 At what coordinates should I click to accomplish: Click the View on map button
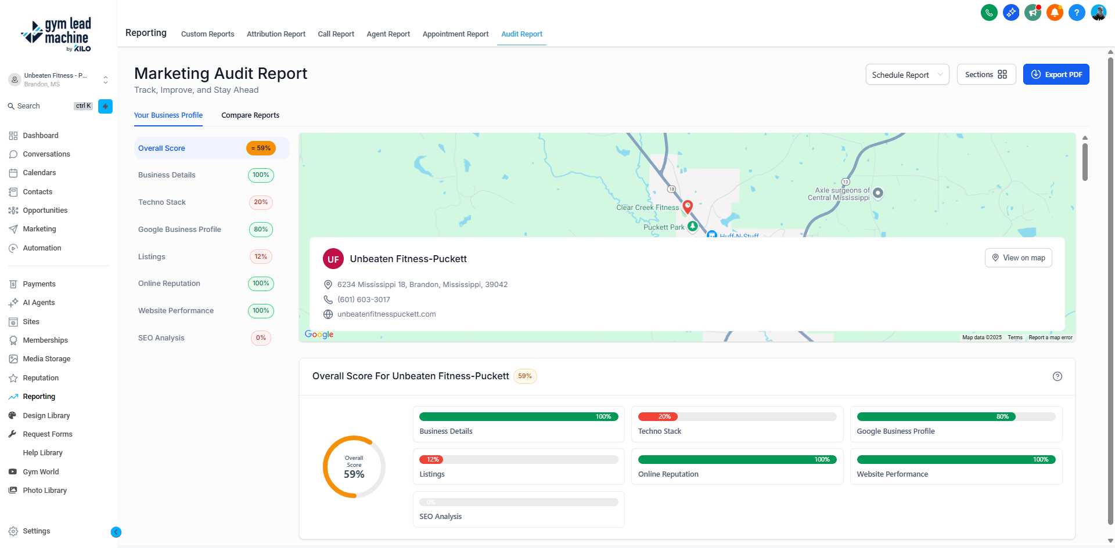click(1018, 258)
